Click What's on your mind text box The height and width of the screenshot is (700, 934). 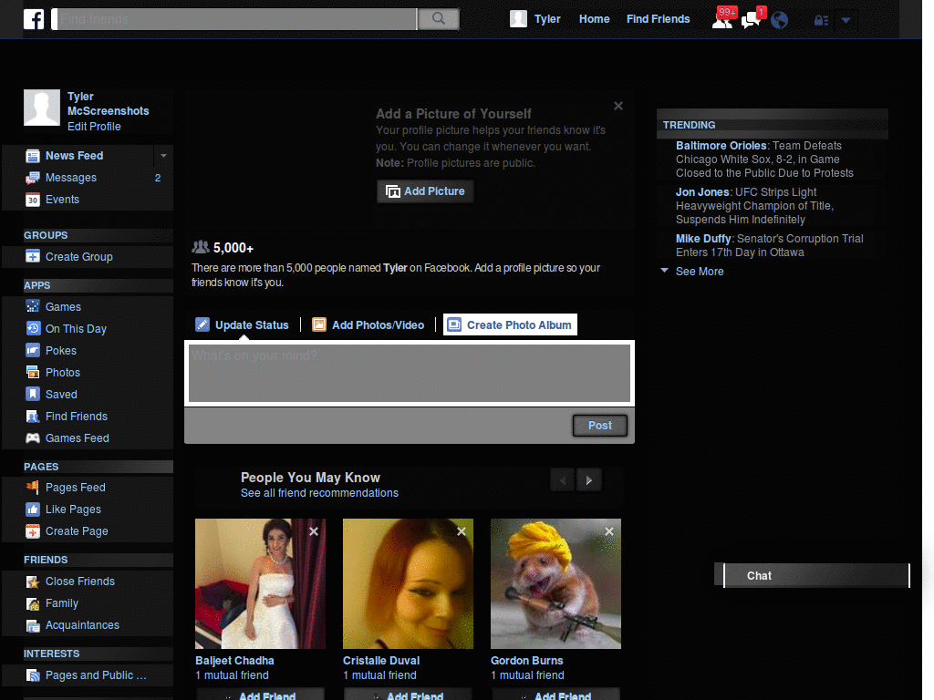[x=410, y=373]
